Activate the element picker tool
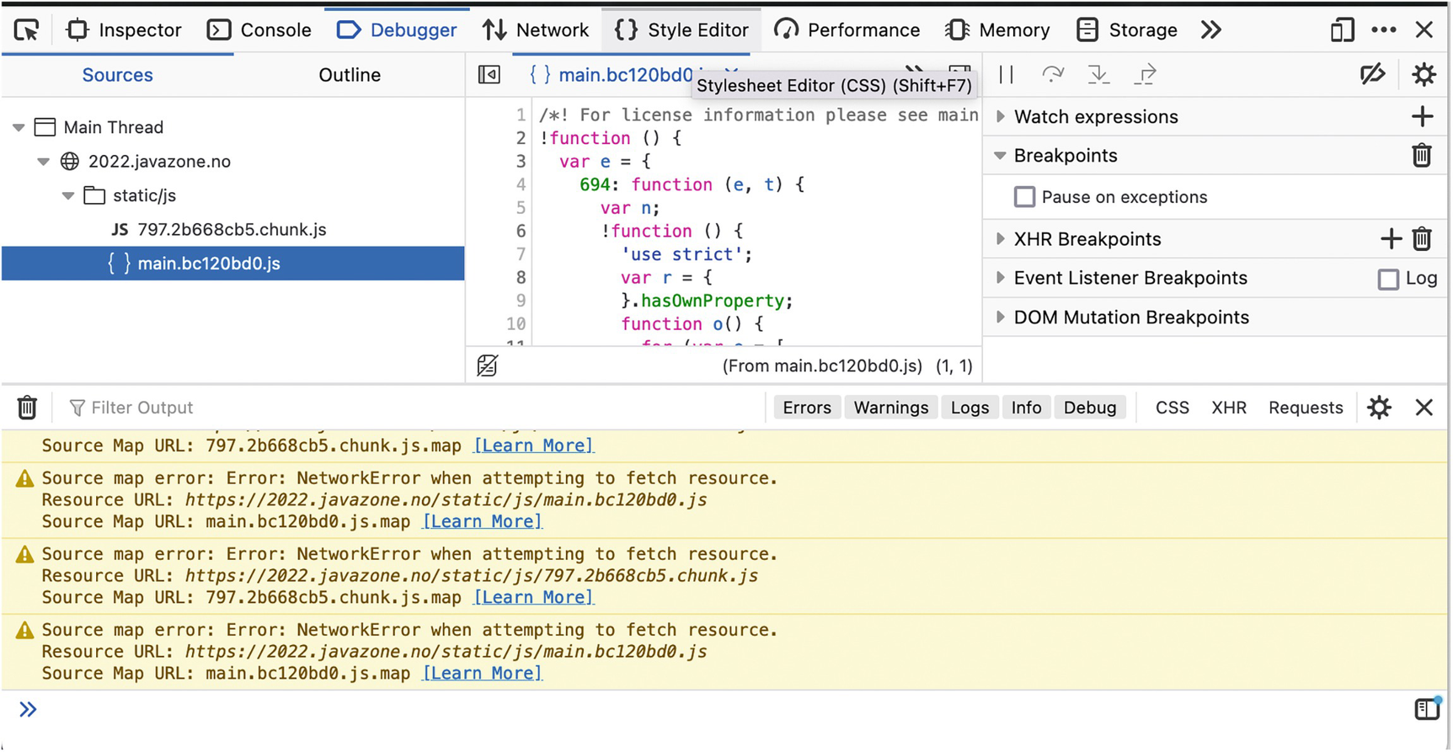Viewport: 1453px width, 752px height. pyautogui.click(x=27, y=30)
